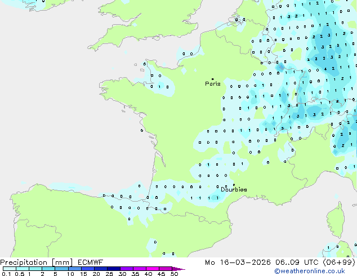Viewport: 357px width, 276px height.
Task: Click the legend value label 50
Action: (174, 274)
